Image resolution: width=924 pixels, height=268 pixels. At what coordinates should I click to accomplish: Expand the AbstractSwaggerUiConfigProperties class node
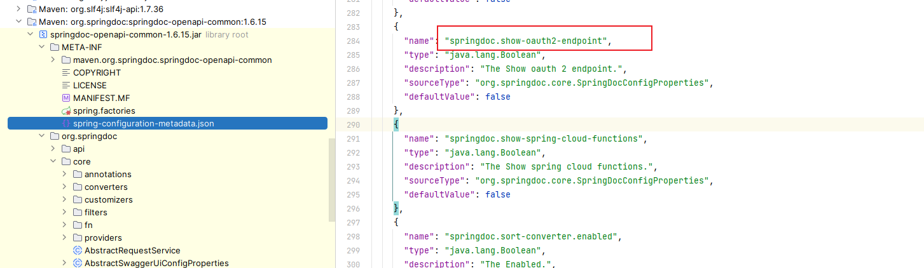[x=64, y=263]
